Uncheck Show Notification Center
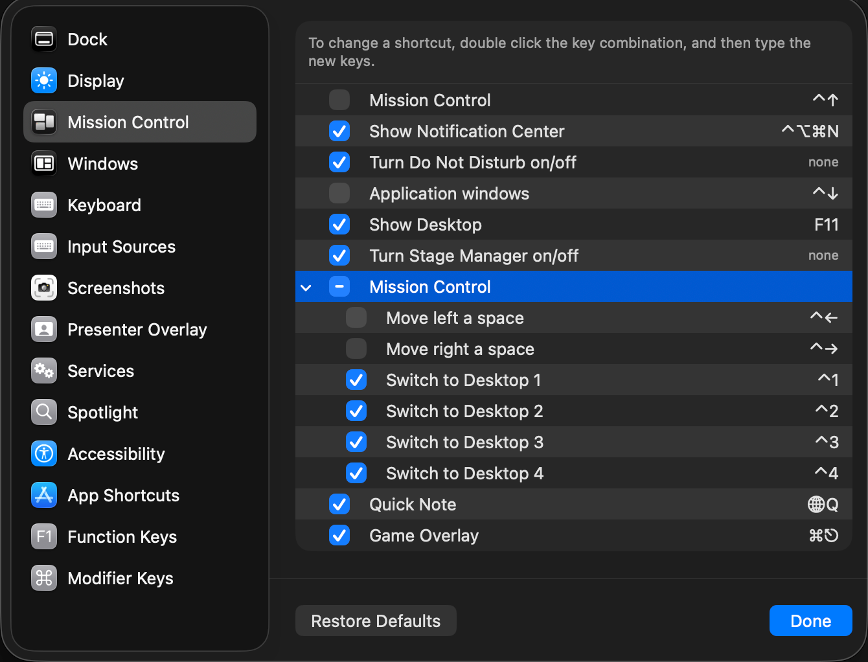This screenshot has width=868, height=662. 339,131
